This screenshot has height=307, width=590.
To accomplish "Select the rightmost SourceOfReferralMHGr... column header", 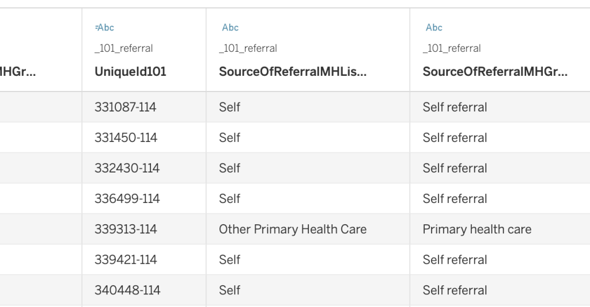I will pyautogui.click(x=495, y=72).
